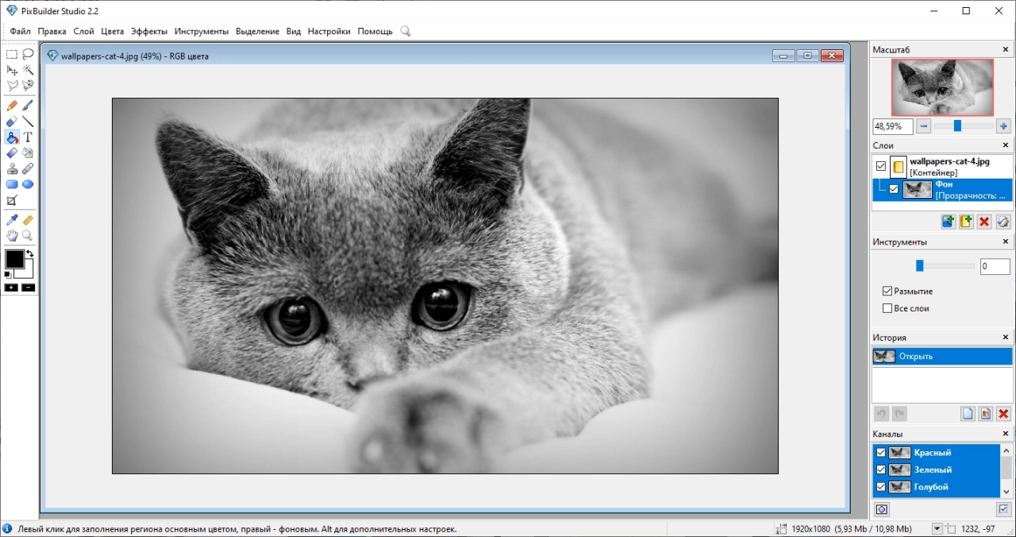Reset colors to default black and white
Screen dimensions: 1016x537
click(x=8, y=275)
